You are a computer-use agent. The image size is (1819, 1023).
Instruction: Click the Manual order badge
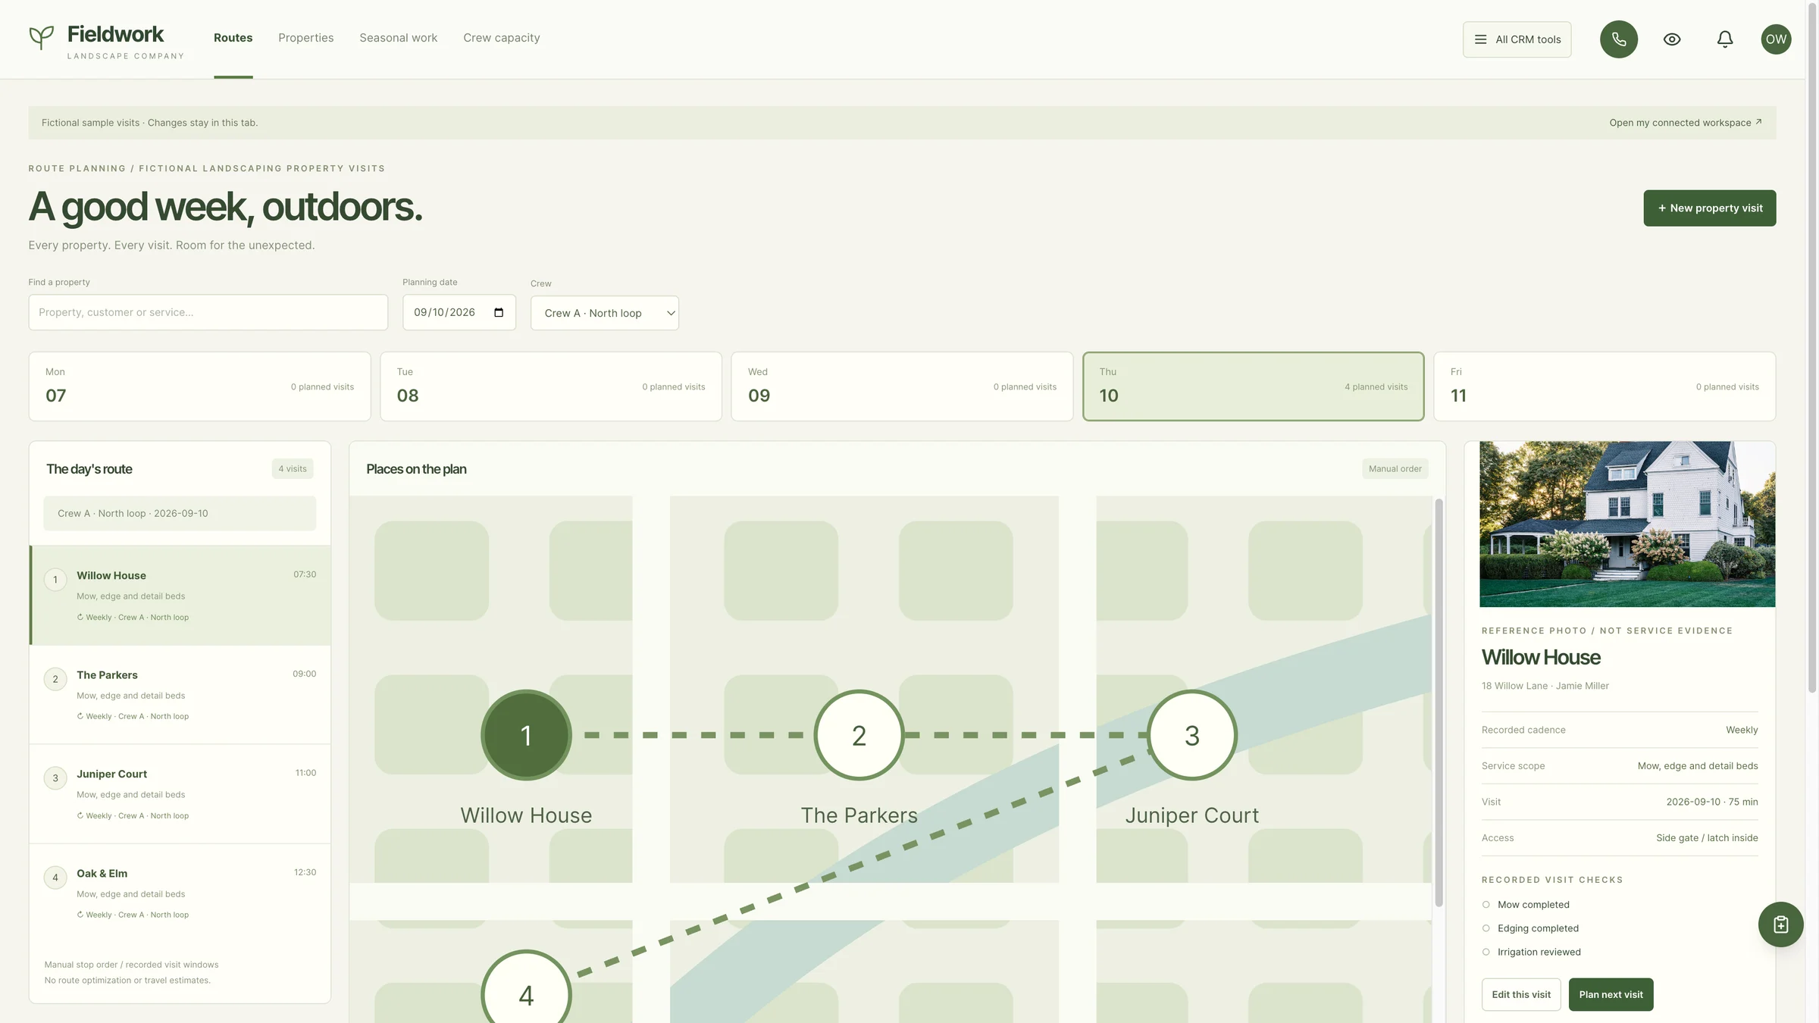(x=1395, y=469)
